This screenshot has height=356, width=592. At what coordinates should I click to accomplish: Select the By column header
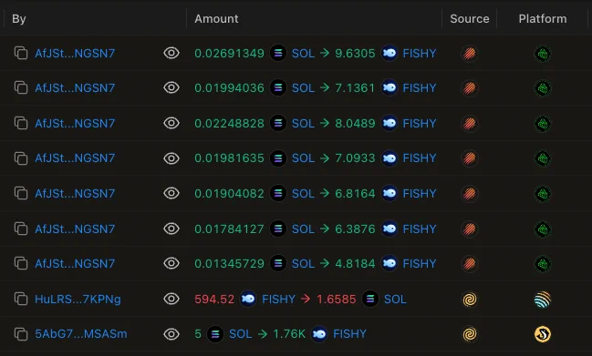coord(19,19)
